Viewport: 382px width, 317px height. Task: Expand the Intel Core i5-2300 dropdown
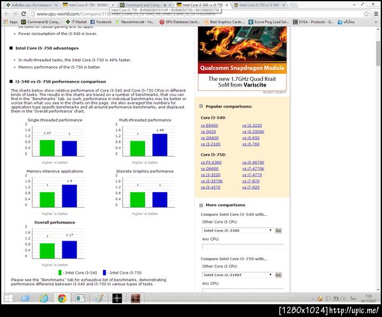click(x=237, y=230)
